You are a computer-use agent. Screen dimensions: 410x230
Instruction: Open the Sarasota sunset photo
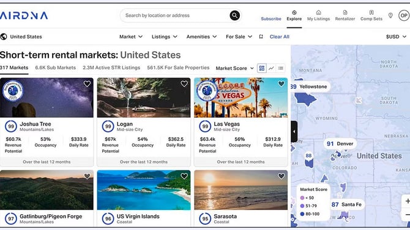[x=241, y=190]
